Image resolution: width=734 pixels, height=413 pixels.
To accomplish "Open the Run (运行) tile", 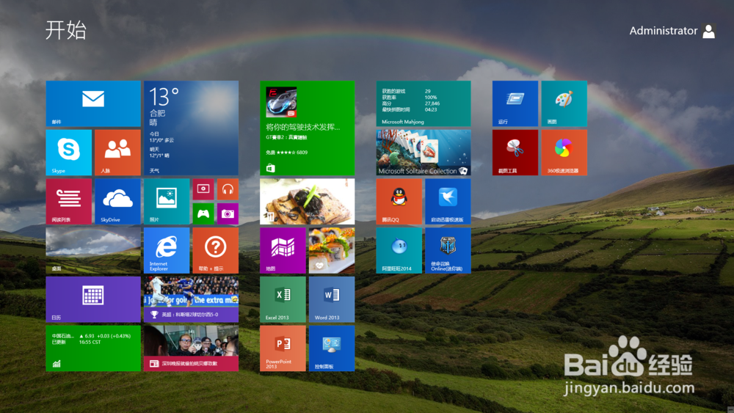I will (515, 103).
